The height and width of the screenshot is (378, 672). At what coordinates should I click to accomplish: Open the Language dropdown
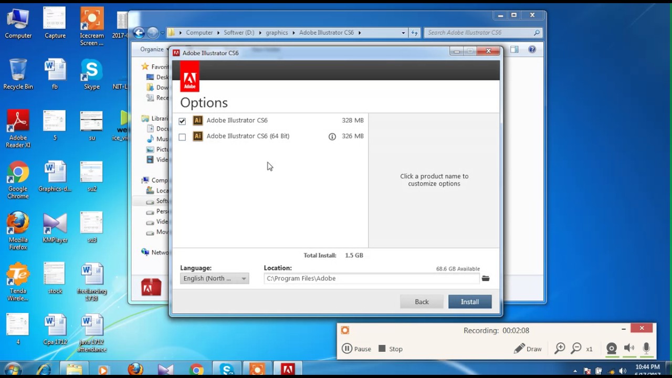pos(214,278)
